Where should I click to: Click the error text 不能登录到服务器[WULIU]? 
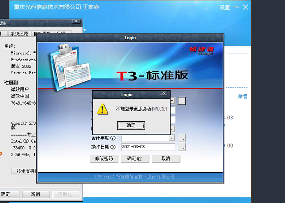click(141, 109)
